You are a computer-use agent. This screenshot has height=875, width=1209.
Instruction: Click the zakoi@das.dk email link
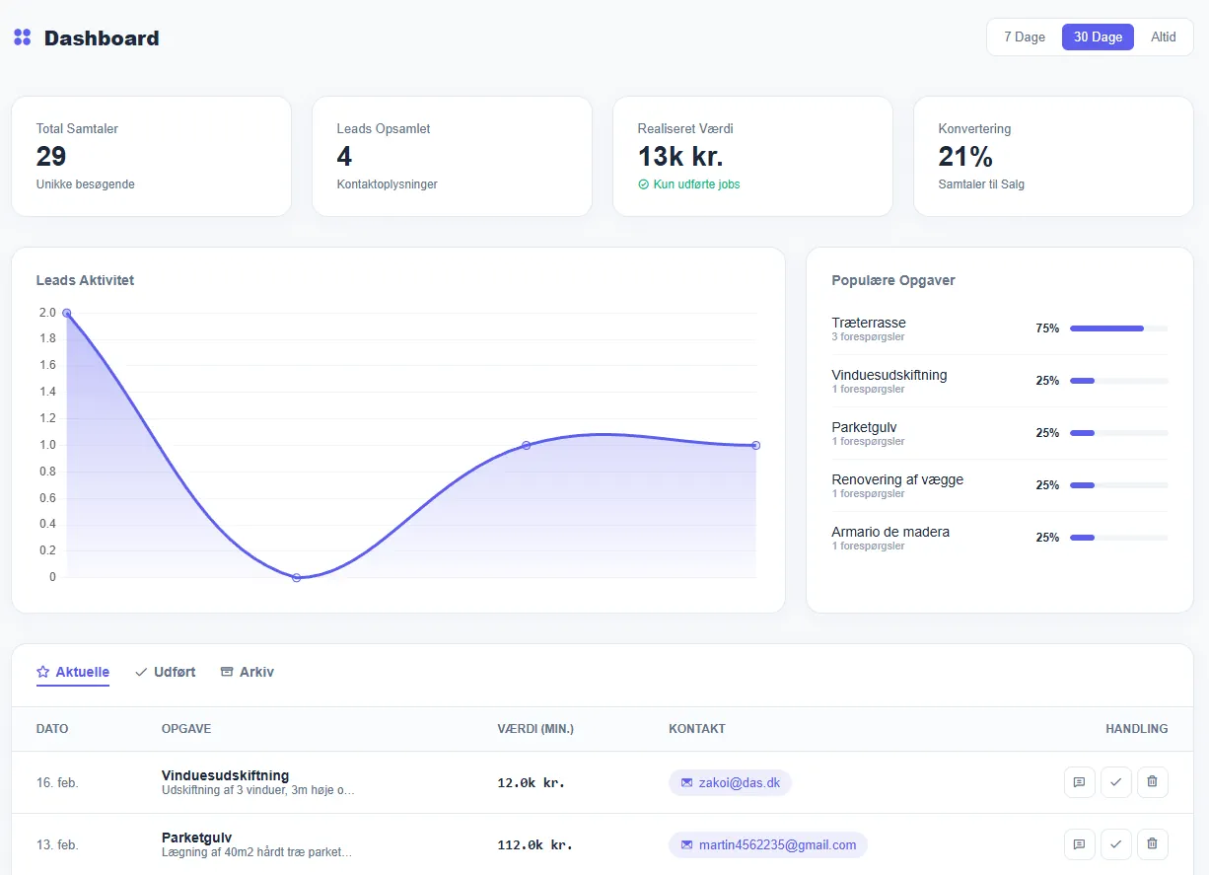[x=738, y=782]
